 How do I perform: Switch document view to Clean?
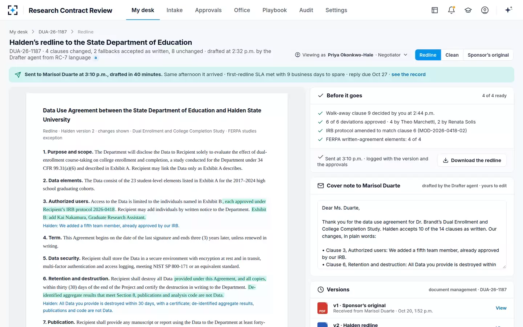[x=452, y=55]
